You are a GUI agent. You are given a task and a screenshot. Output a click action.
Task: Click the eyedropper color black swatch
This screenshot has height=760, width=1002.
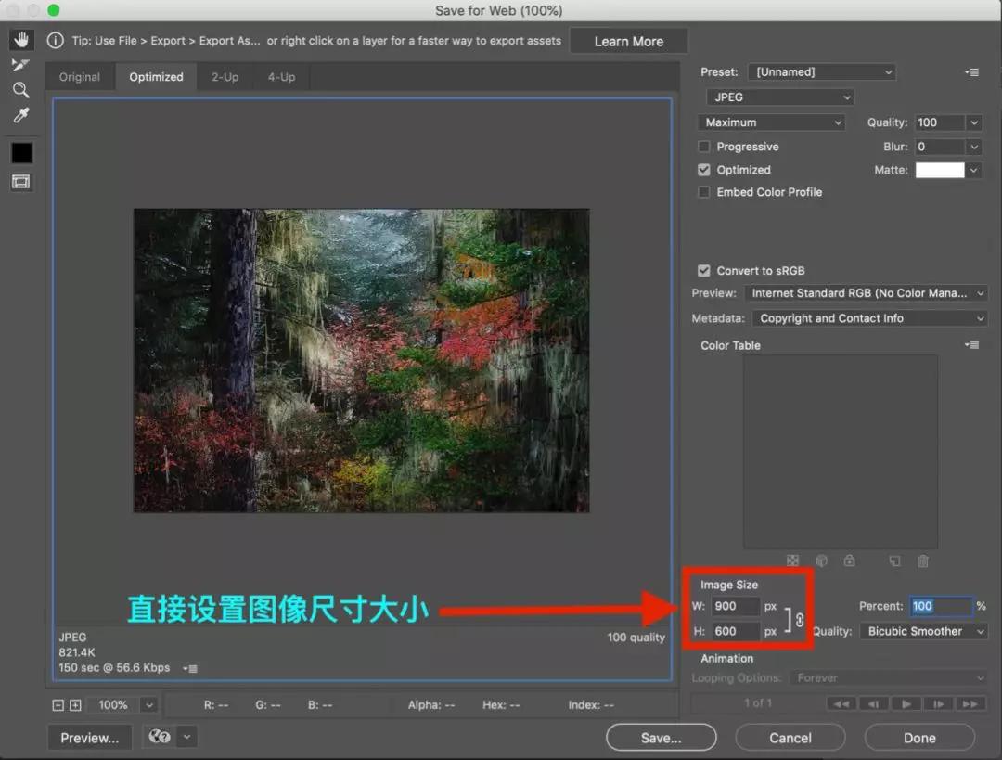(20, 153)
